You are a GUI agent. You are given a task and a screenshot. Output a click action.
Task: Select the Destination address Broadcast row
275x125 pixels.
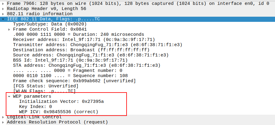pos(81,50)
